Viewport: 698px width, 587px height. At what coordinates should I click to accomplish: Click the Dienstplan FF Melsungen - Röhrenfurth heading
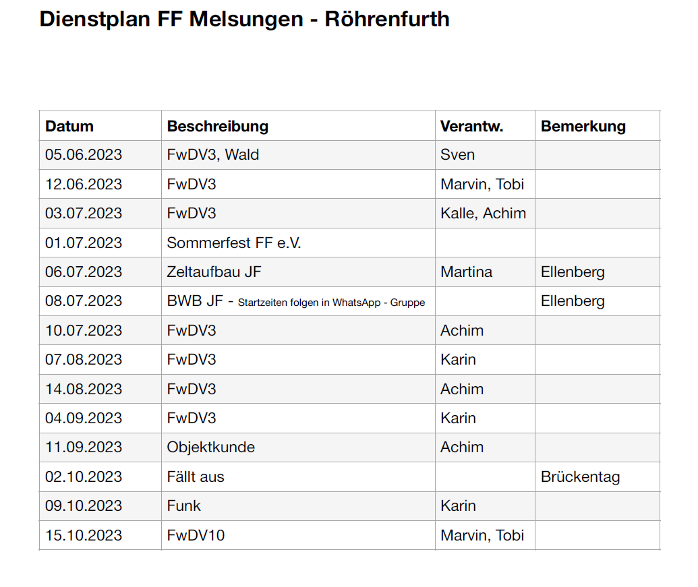click(244, 19)
